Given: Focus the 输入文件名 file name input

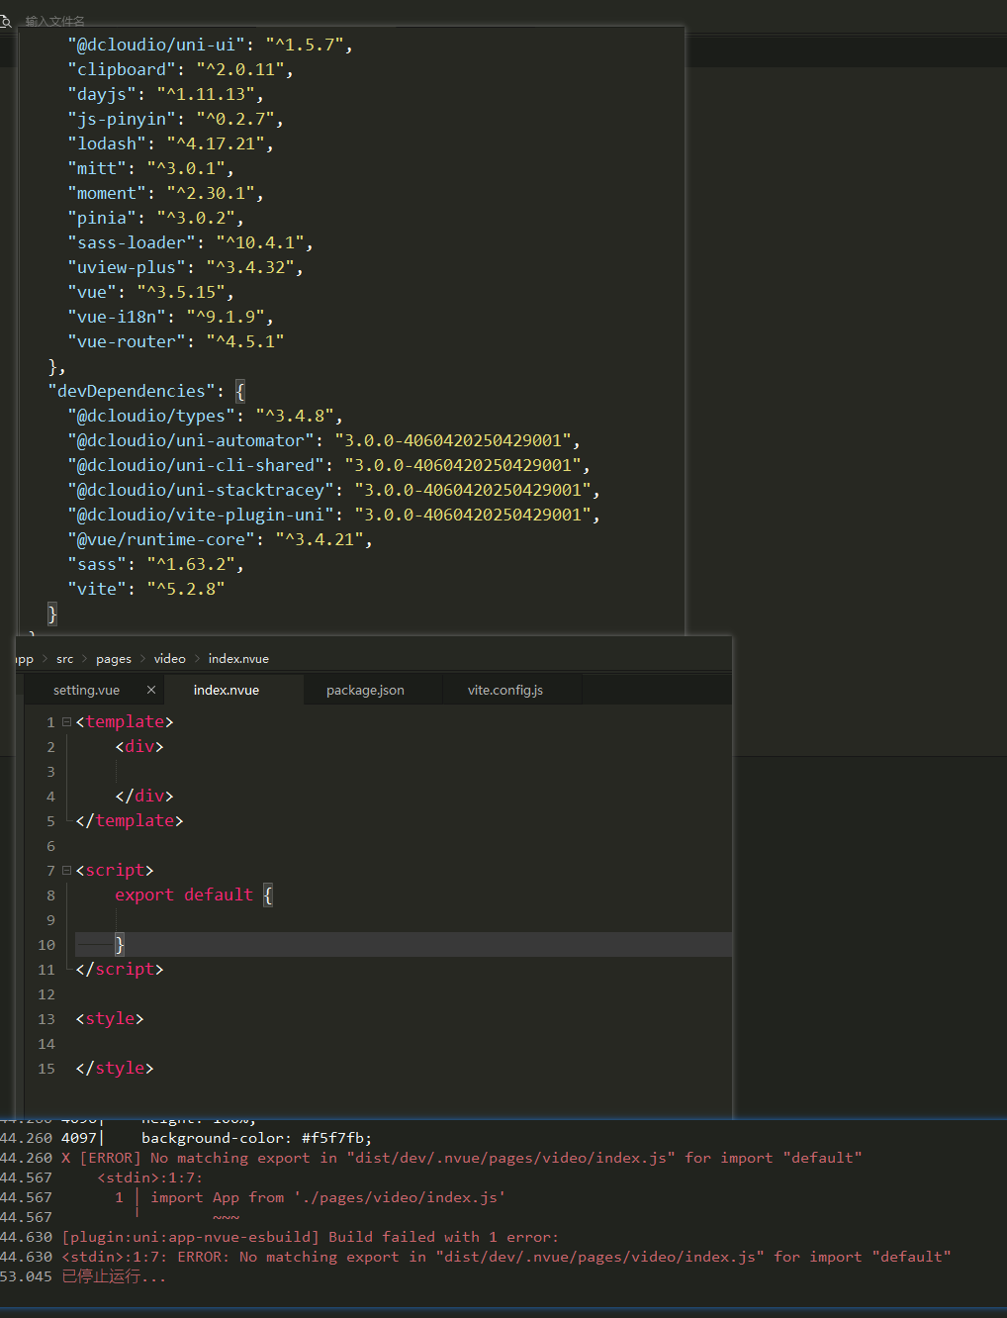Looking at the screenshot, I should point(55,21).
